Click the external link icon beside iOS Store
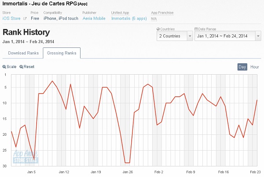The height and width of the screenshot is (177, 264). 25,18
